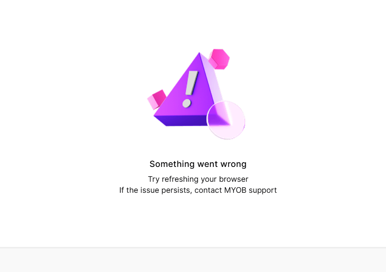
Task: Click the word "support" at line end
Action: click(263, 191)
